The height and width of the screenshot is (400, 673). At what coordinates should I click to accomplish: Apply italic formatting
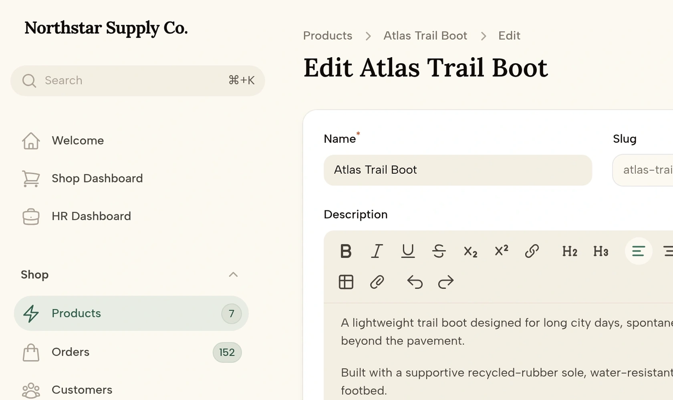point(377,251)
